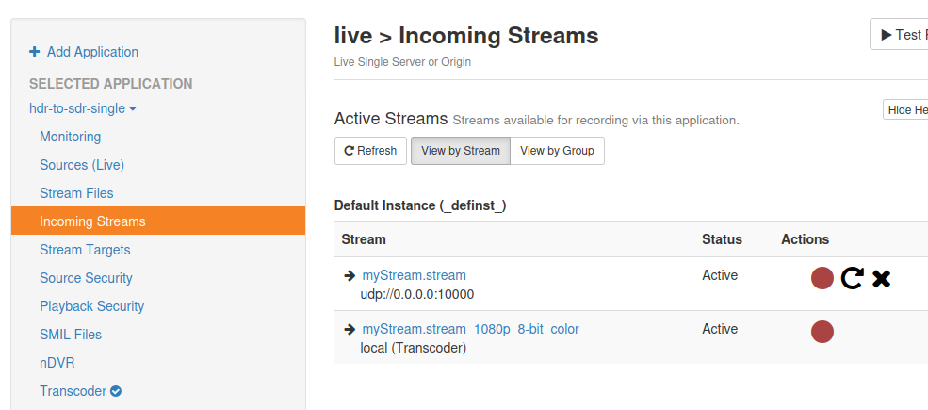Switch to View by Stream
This screenshot has height=410, width=928.
pyautogui.click(x=461, y=151)
